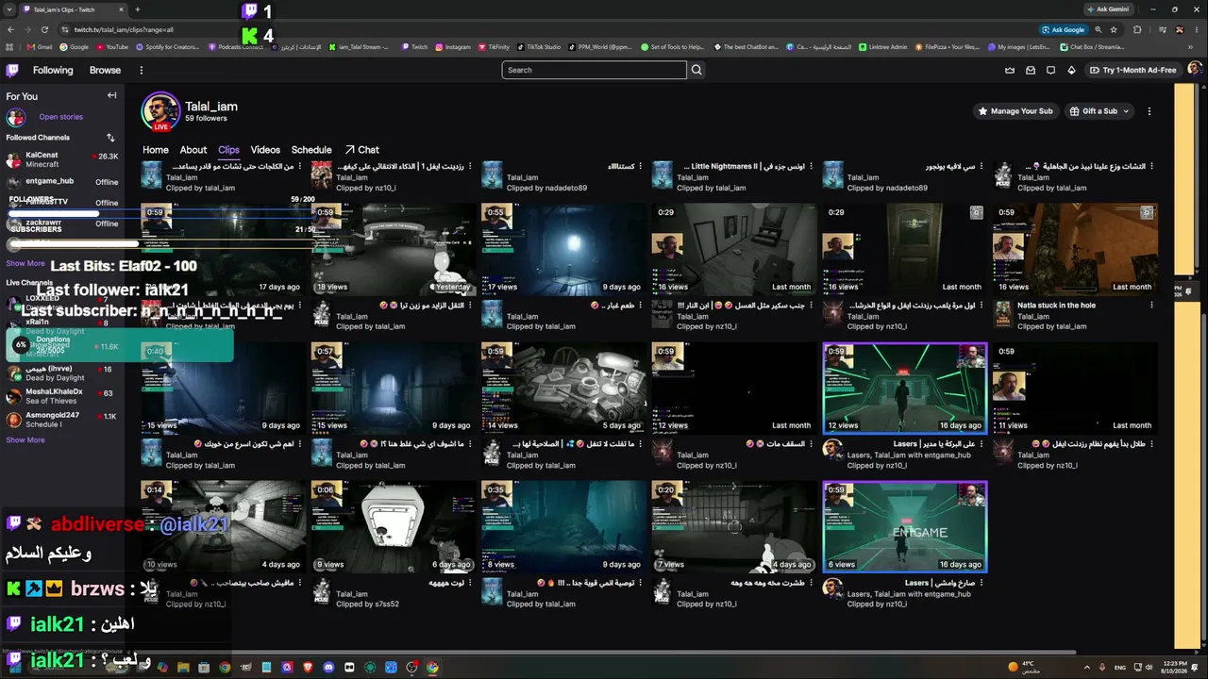Go to the Browse page

105,70
